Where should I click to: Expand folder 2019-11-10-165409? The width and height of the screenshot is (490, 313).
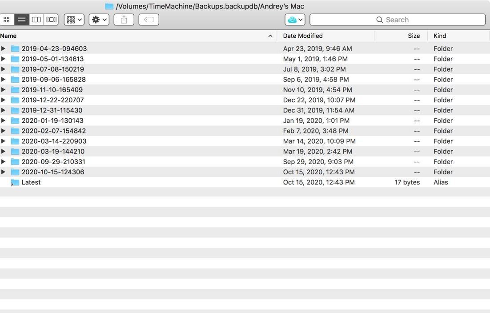tap(3, 90)
